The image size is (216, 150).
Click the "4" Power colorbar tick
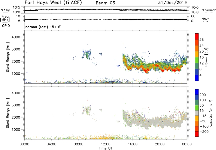[x=200, y=75]
